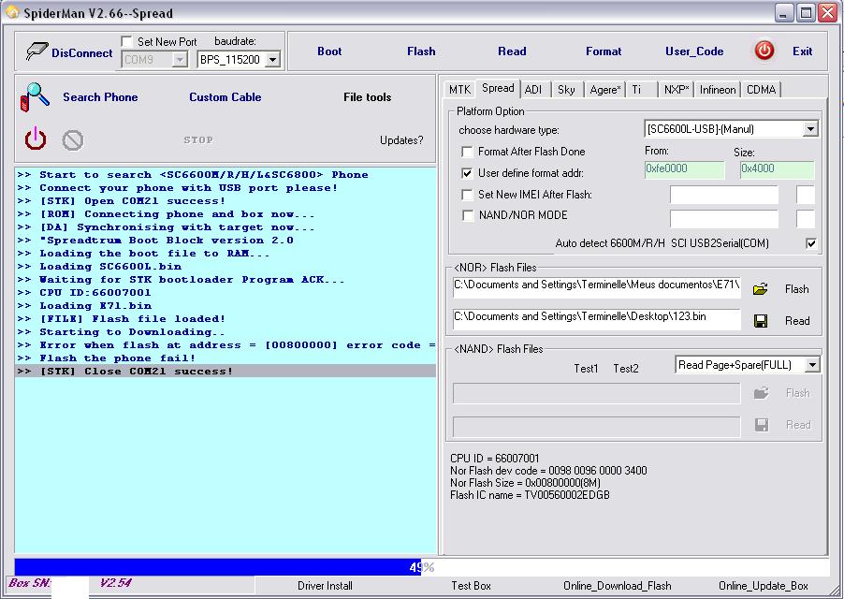Click the grey stop circle icon

pos(73,140)
